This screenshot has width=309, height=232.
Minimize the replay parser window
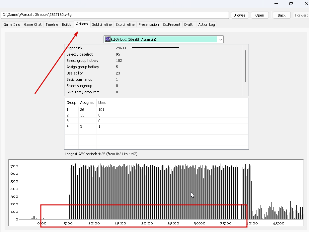click(x=276, y=3)
